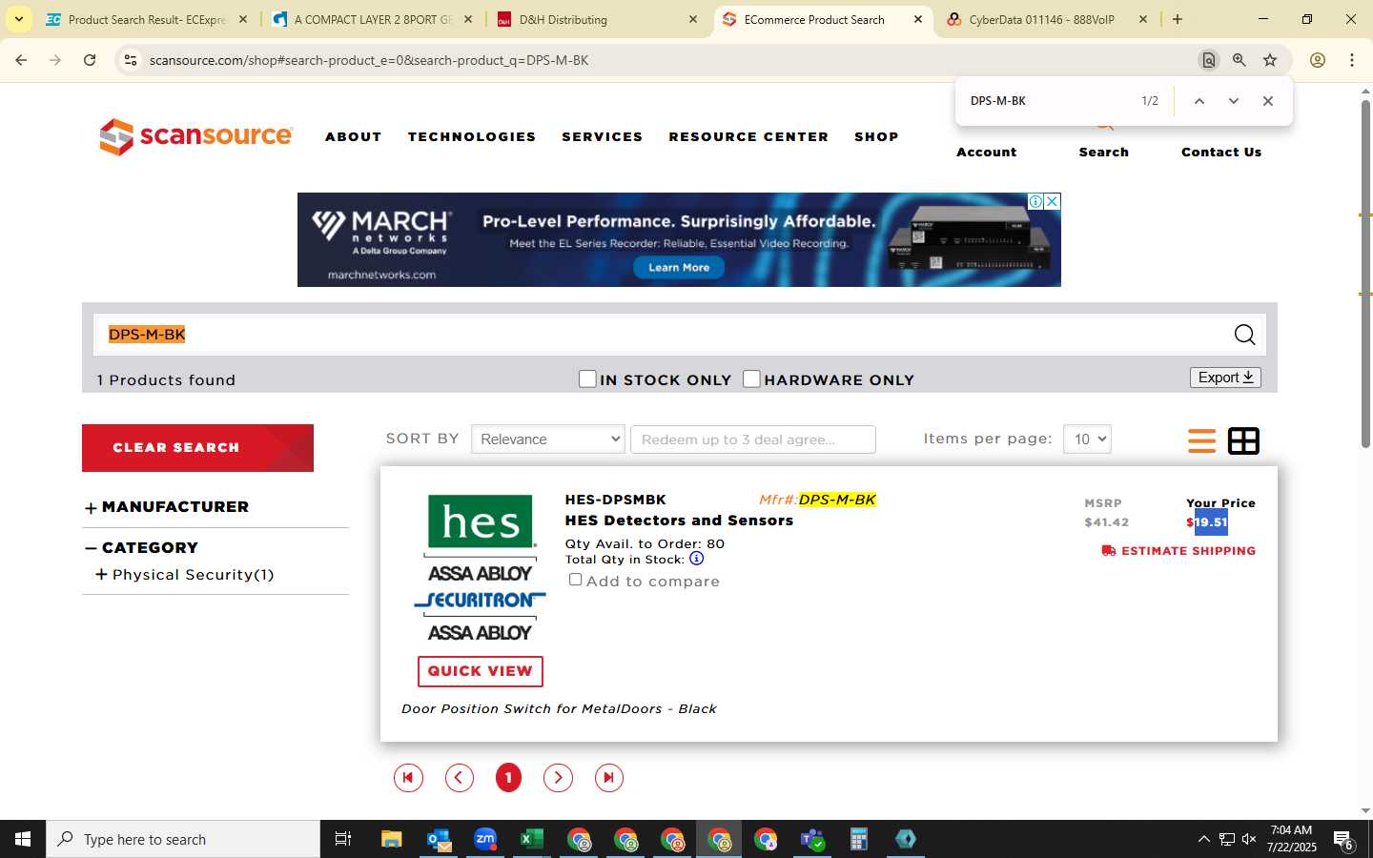
Task: Go to next find-in-page match
Action: (x=1233, y=101)
